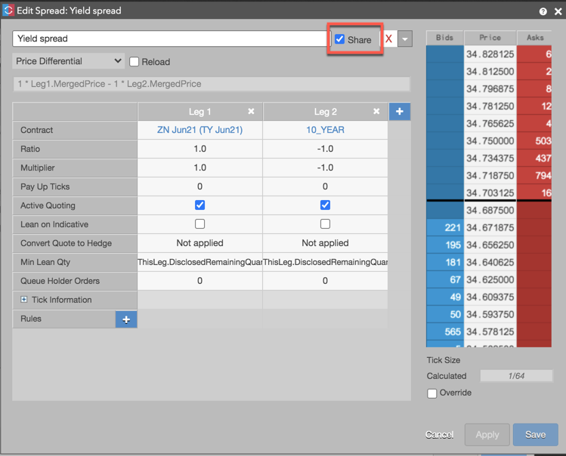Remove Leg 1 with its X icon
This screenshot has width=566, height=456.
(251, 112)
